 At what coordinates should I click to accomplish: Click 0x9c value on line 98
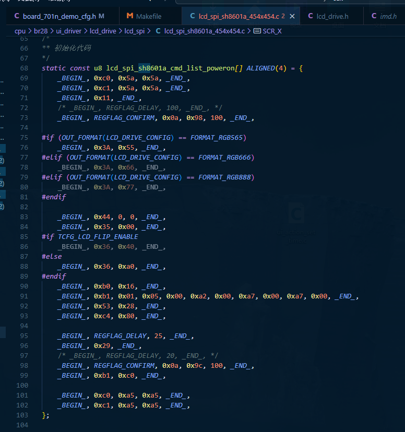pyautogui.click(x=195, y=366)
